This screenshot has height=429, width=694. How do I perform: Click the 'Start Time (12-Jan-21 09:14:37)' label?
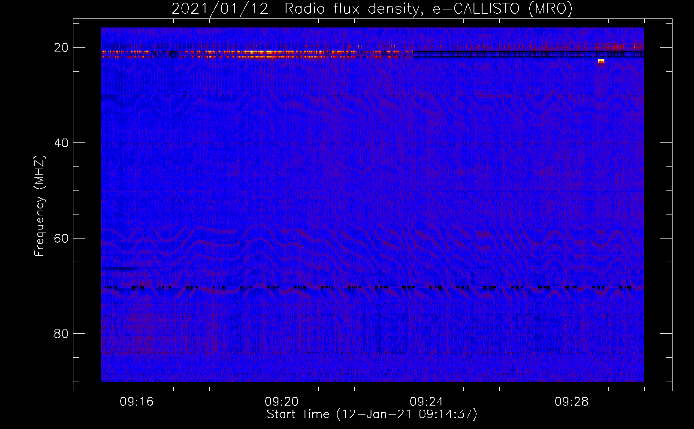click(372, 414)
